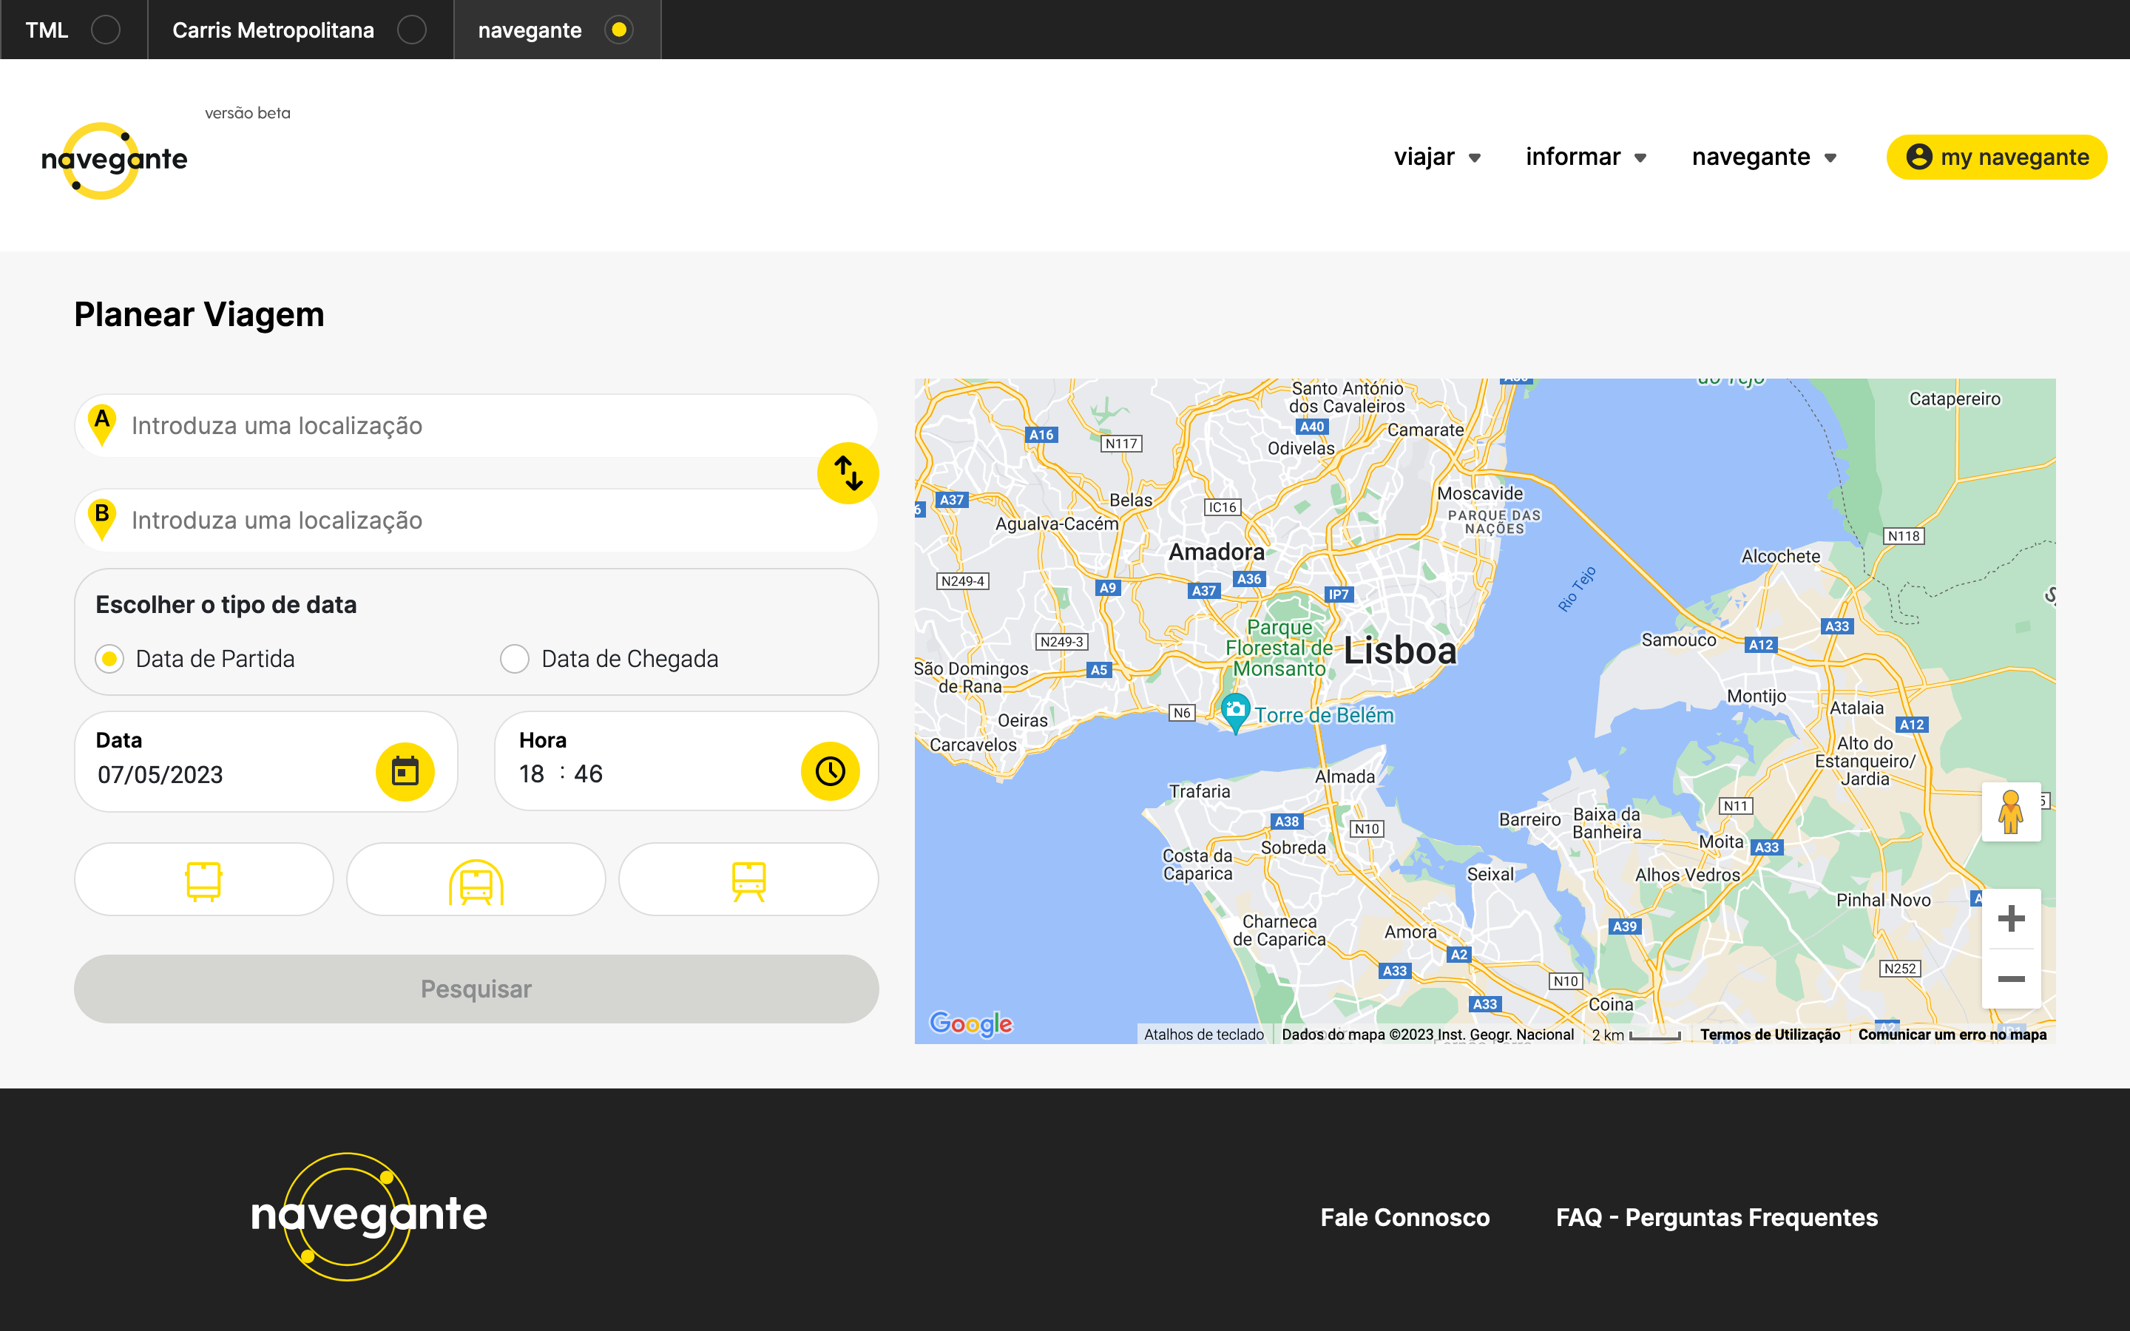
Task: Click the Alcochete label on map
Action: (1781, 556)
